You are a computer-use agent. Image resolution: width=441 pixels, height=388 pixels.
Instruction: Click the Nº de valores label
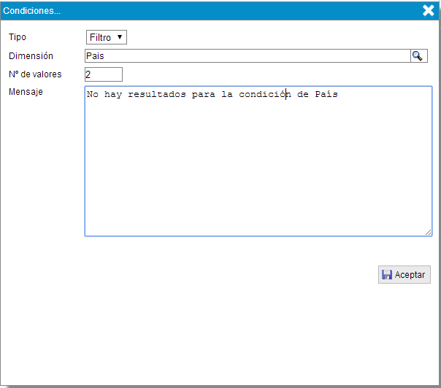pyautogui.click(x=35, y=74)
